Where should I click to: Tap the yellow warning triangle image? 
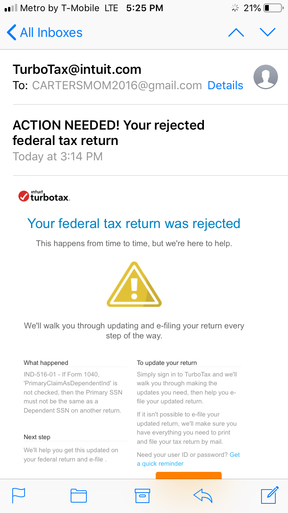[134, 285]
